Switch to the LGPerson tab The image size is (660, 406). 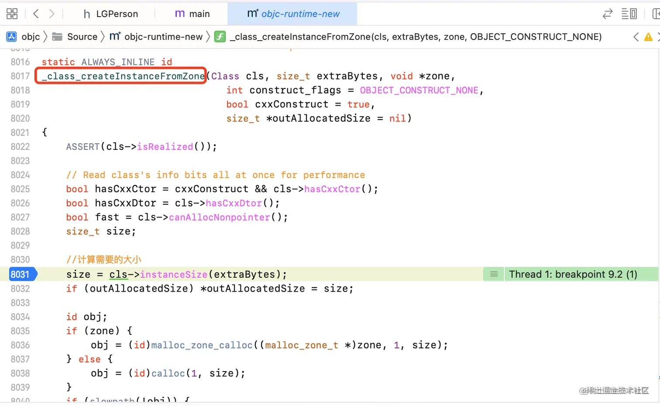[x=110, y=14]
